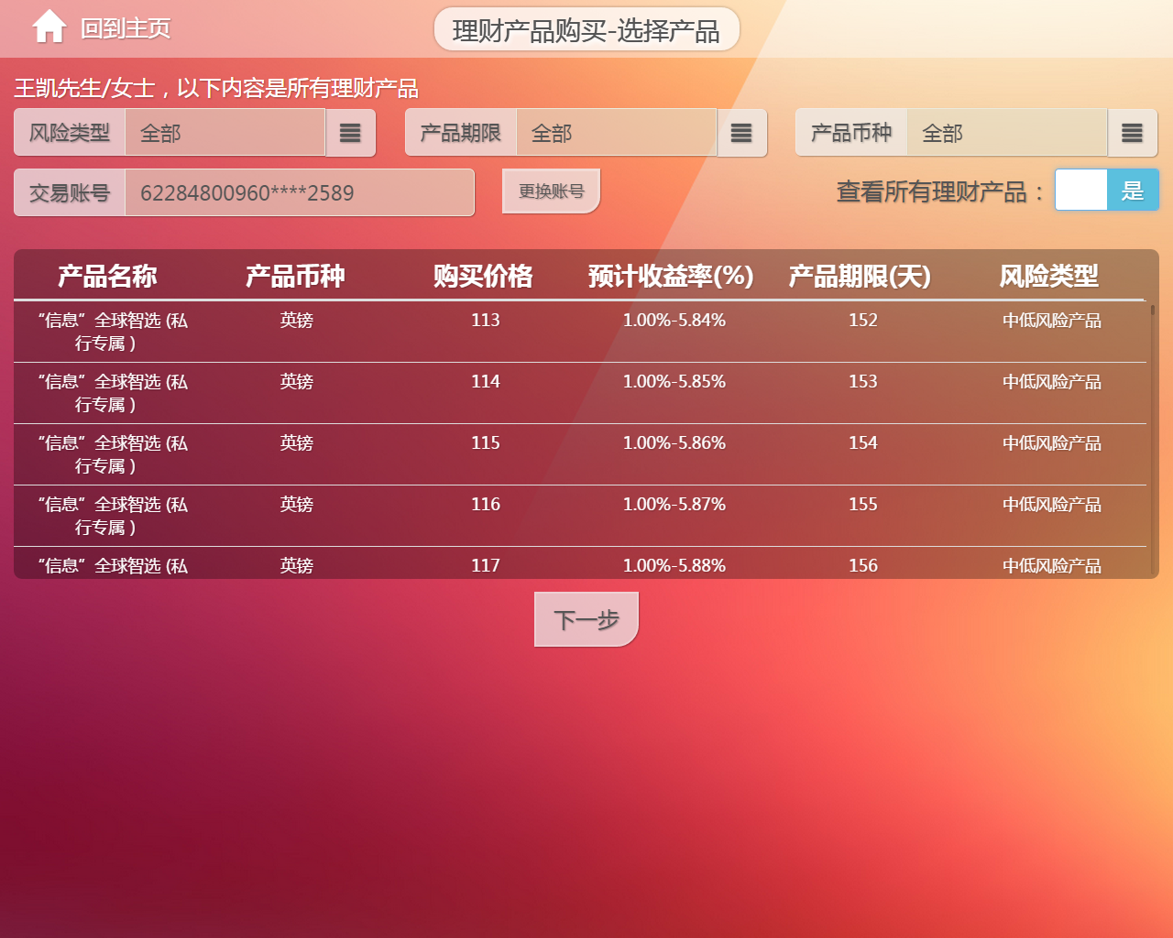Image resolution: width=1173 pixels, height=938 pixels.
Task: Open the 风险类型 list menu icon
Action: [x=350, y=134]
